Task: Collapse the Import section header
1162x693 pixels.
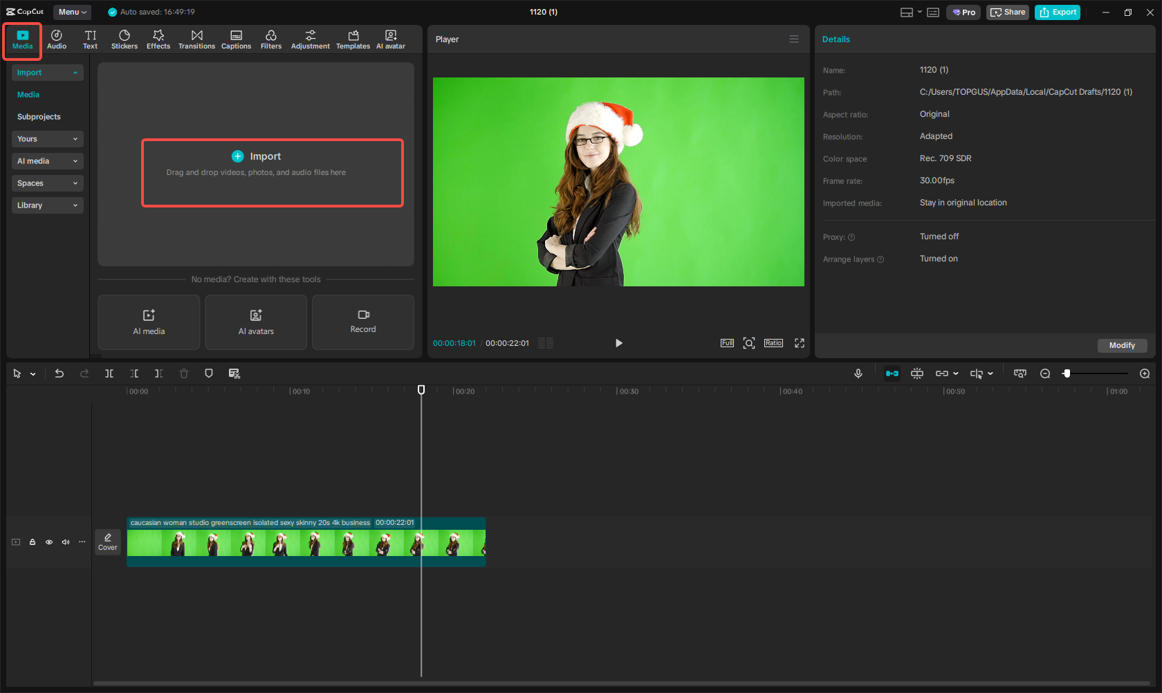Action: (47, 72)
